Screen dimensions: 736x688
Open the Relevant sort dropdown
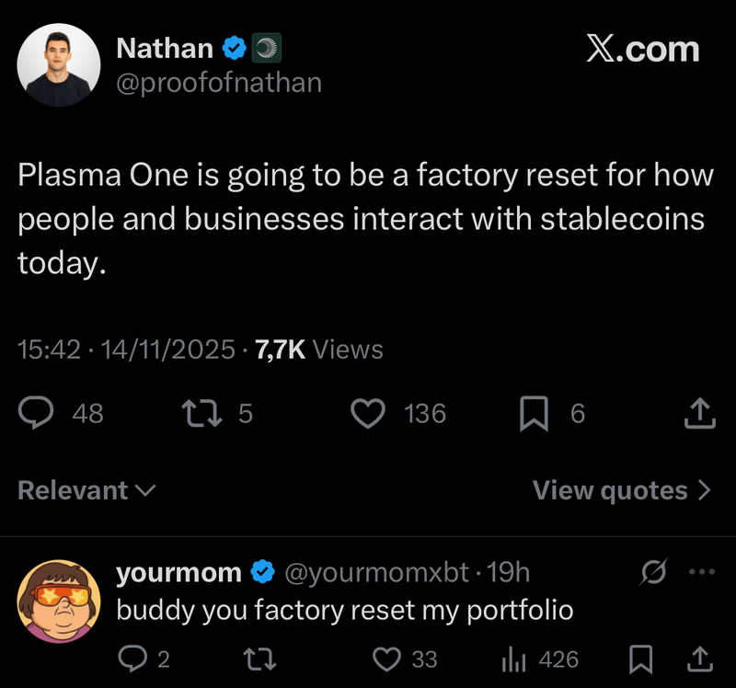pos(86,490)
